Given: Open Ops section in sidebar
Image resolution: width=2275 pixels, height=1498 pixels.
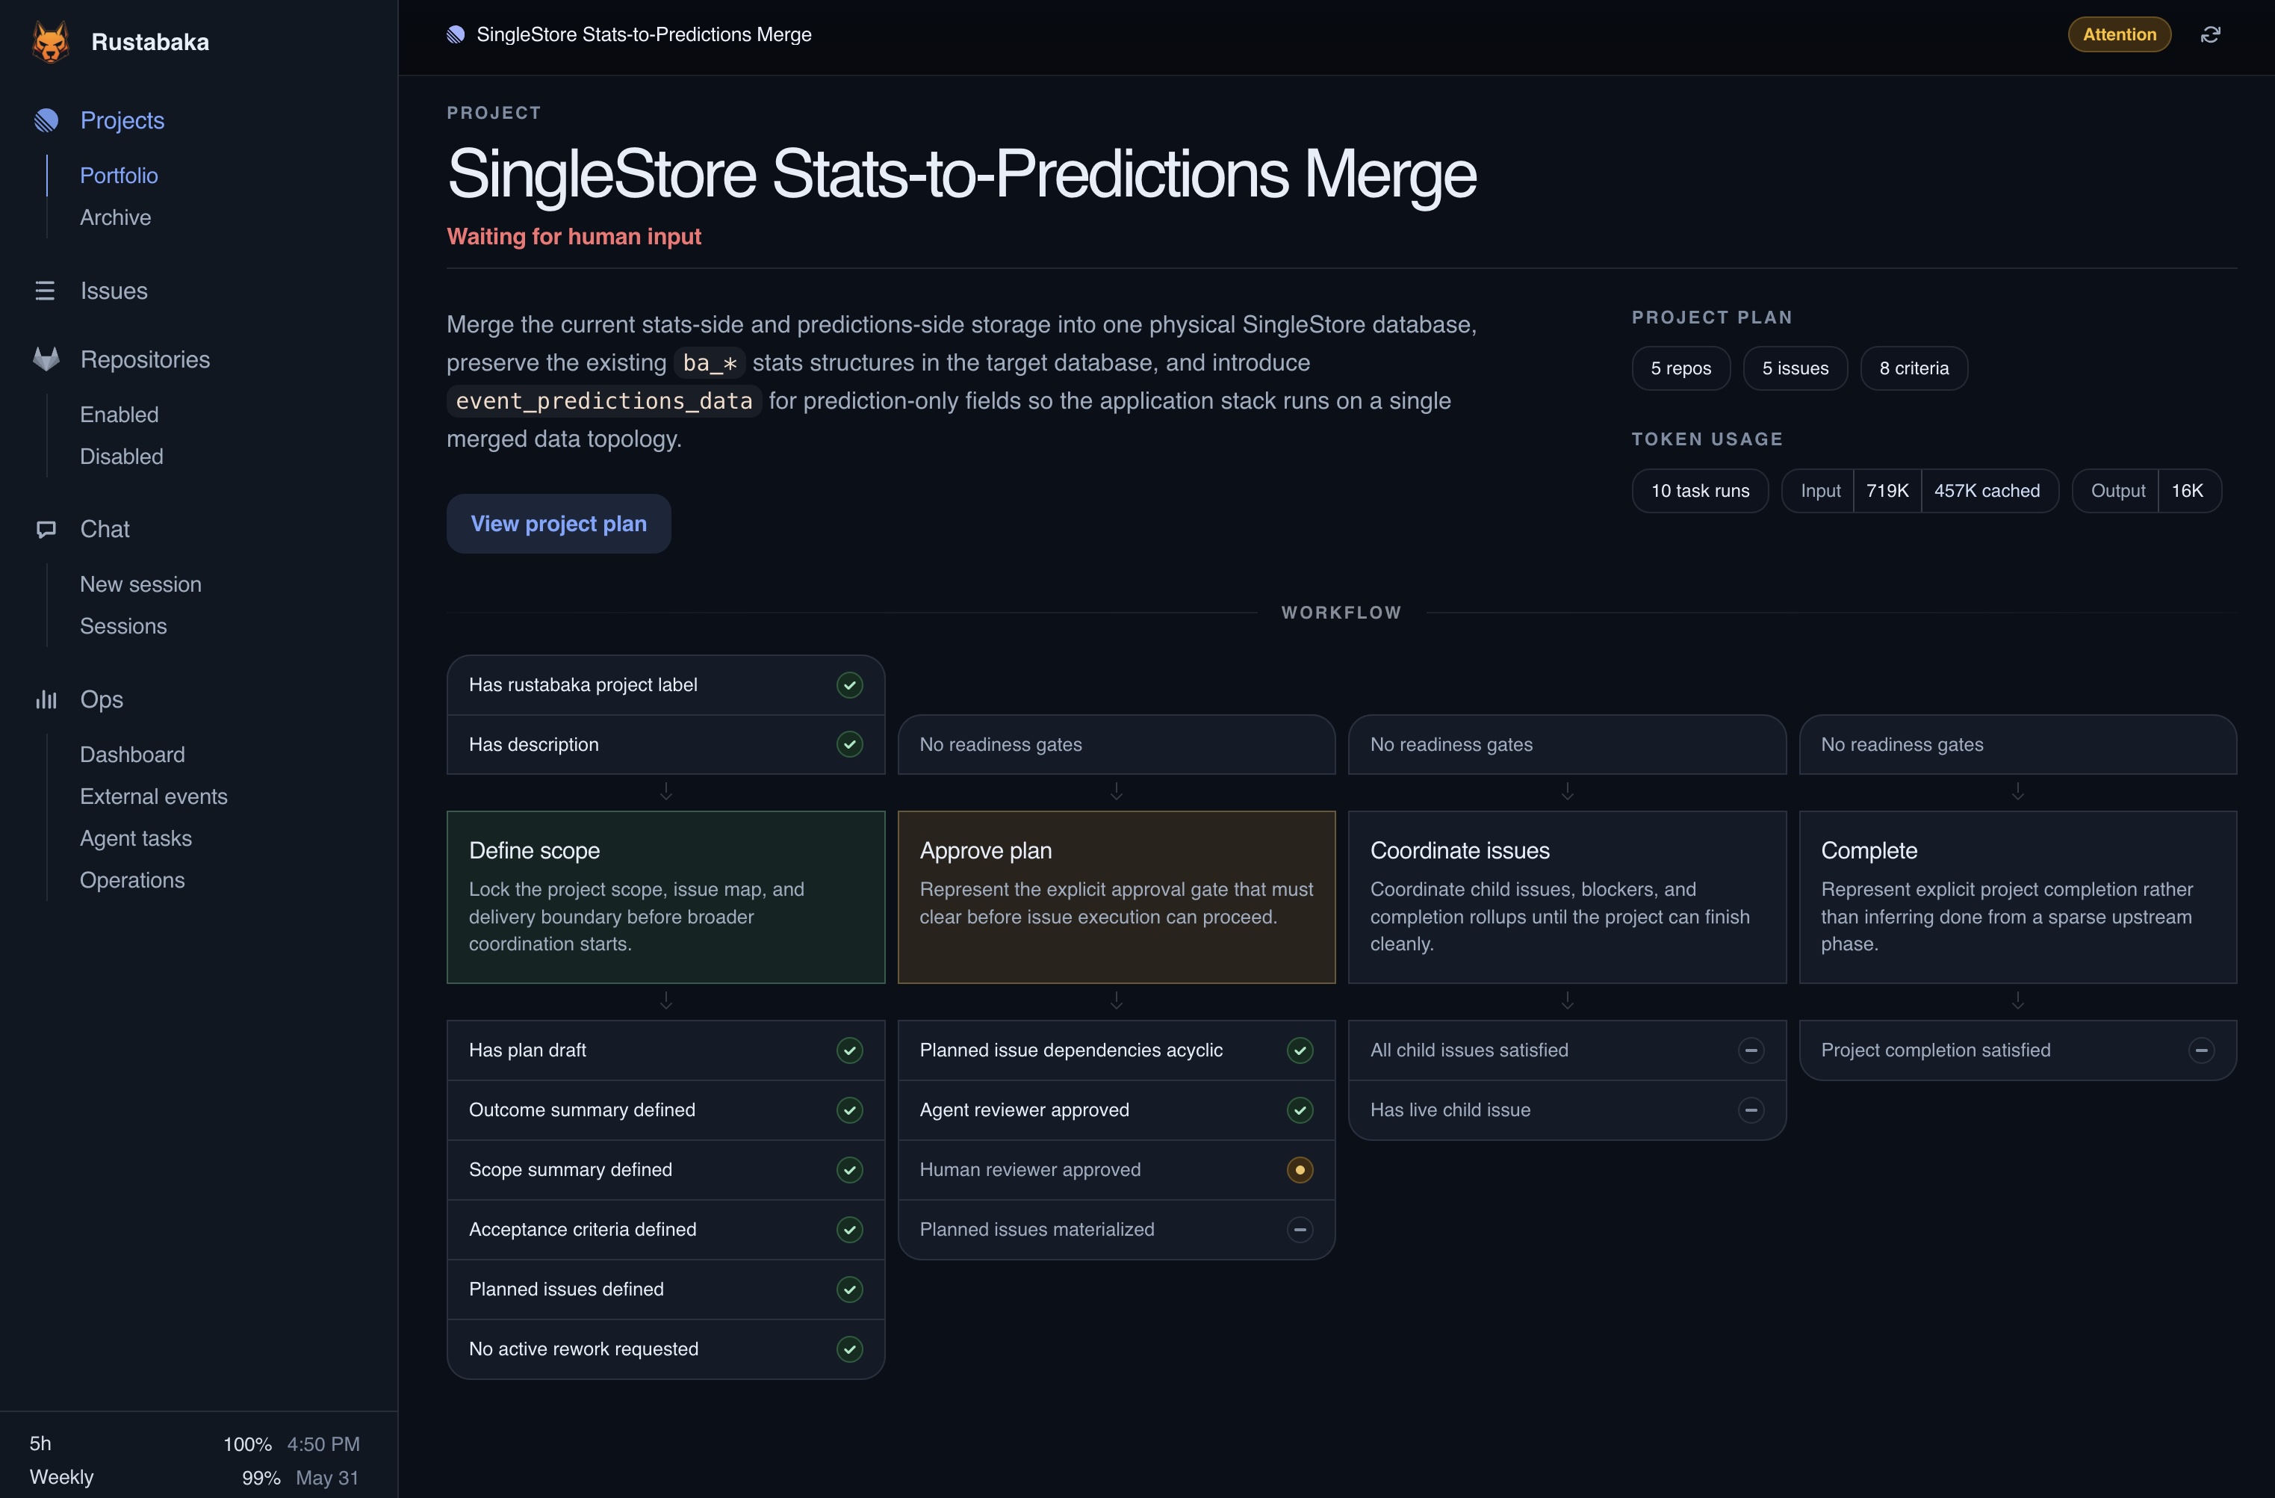Looking at the screenshot, I should 102,700.
